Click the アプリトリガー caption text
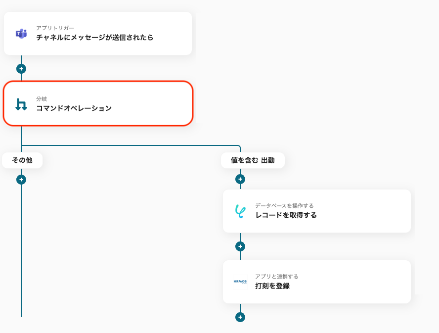The image size is (439, 333). 55,28
